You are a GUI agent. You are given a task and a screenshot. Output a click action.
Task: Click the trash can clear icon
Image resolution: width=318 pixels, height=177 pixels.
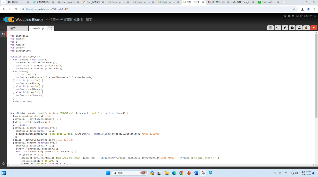click(306, 28)
